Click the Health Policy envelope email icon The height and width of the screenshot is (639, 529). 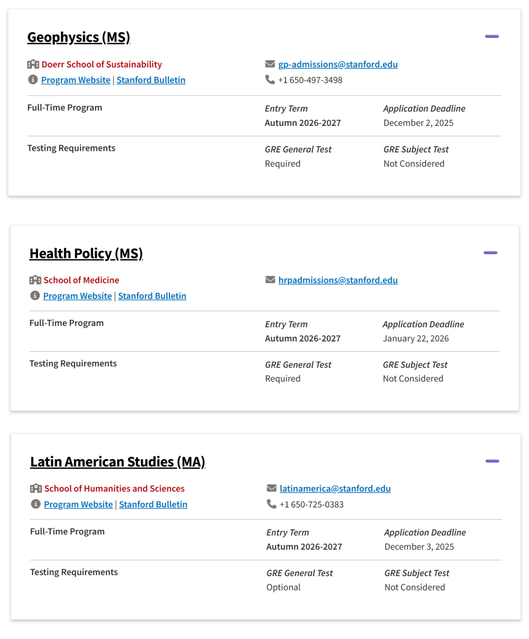click(x=270, y=280)
